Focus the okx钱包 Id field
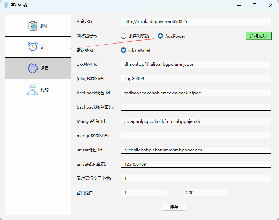279x220 pixels. pos(196,64)
